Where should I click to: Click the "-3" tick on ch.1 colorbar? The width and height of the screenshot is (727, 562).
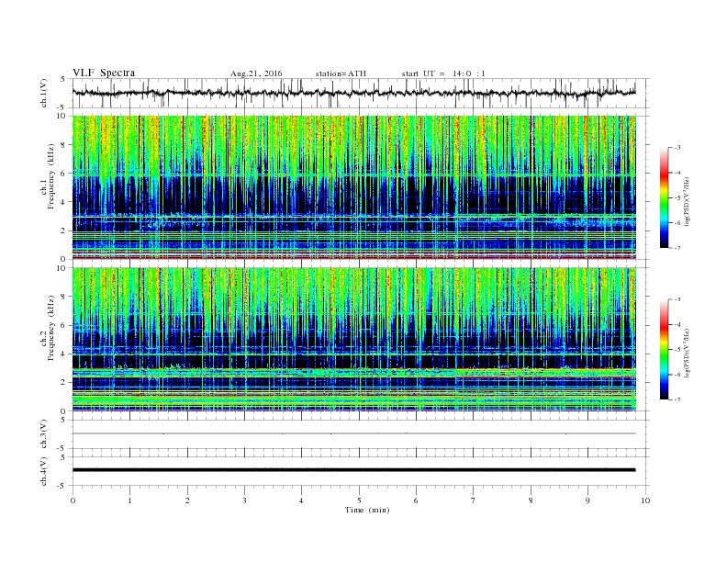(677, 148)
